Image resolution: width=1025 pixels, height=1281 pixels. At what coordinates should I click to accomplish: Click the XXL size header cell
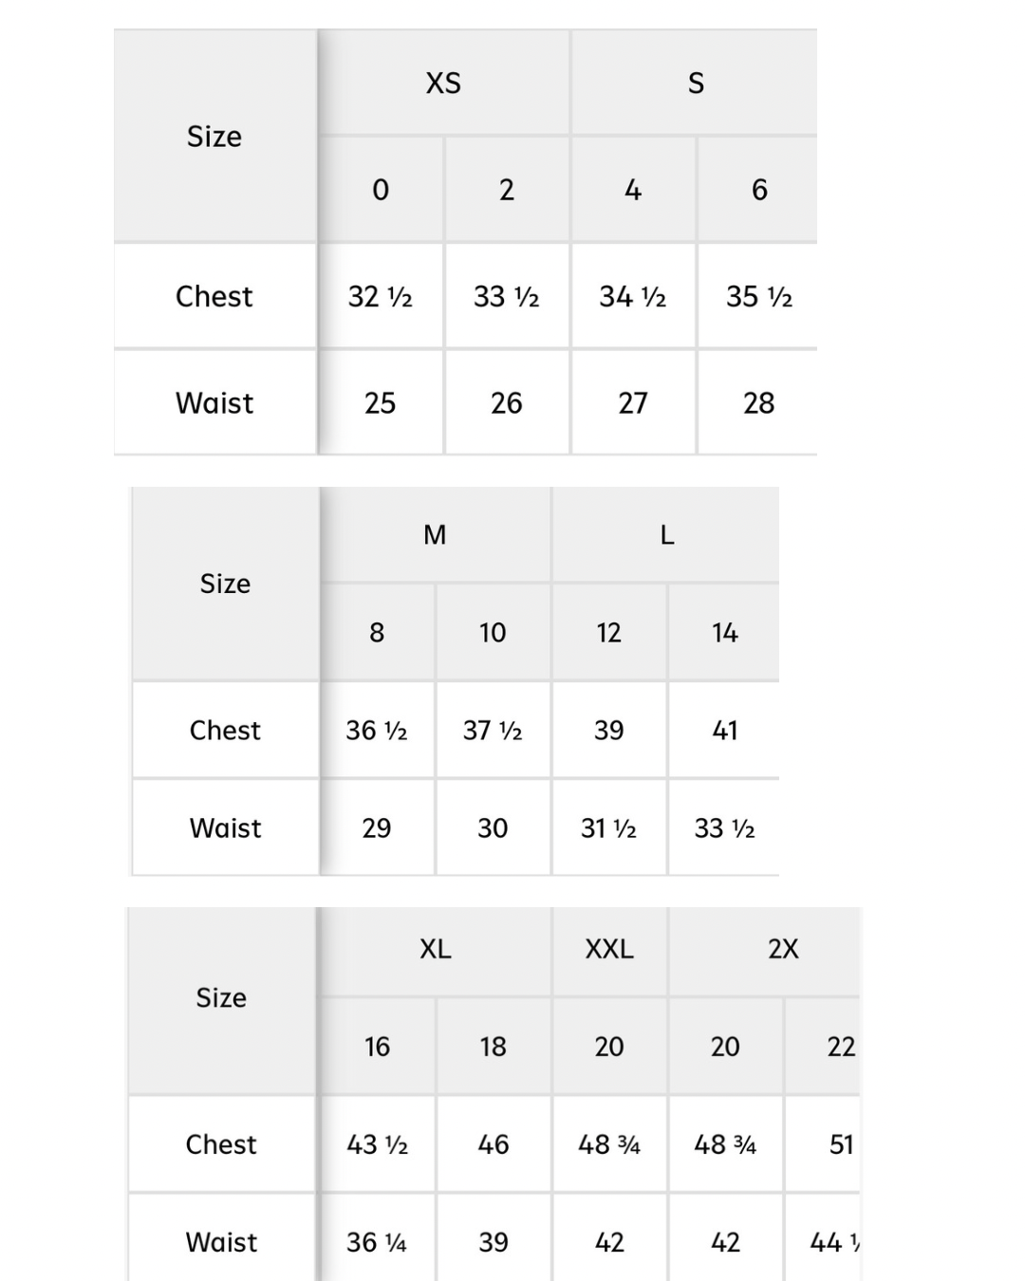click(x=609, y=949)
